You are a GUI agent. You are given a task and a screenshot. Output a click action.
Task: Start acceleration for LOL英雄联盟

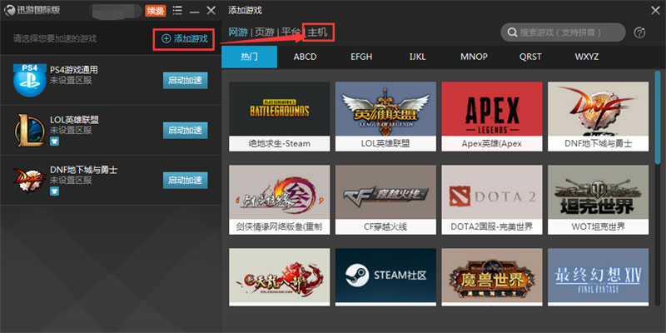(185, 131)
